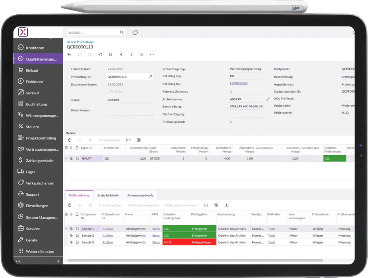Click the edit pencil beside Artikelnummer
The width and height of the screenshot is (368, 278).
pyautogui.click(x=268, y=99)
